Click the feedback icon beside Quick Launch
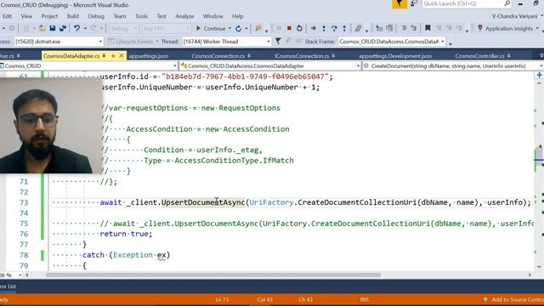This screenshot has height=306, width=544. [x=414, y=3]
